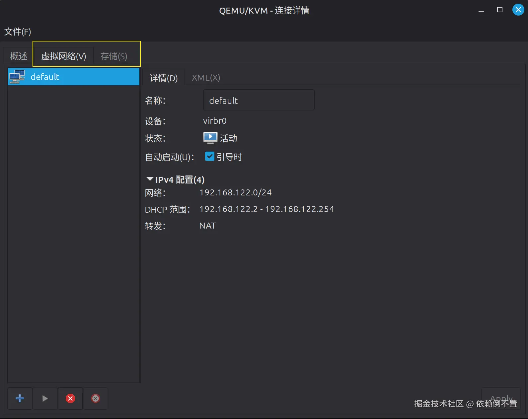The height and width of the screenshot is (419, 528).
Task: Delete network using the grey X icon
Action: [96, 398]
